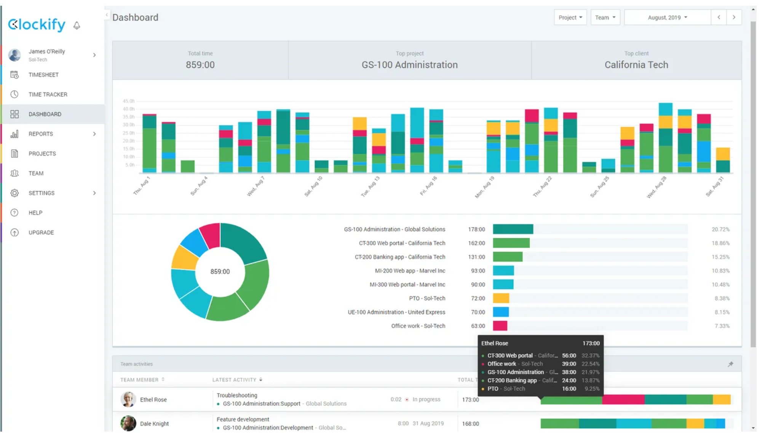
Task: Open the August, 2019 date picker
Action: (x=668, y=18)
